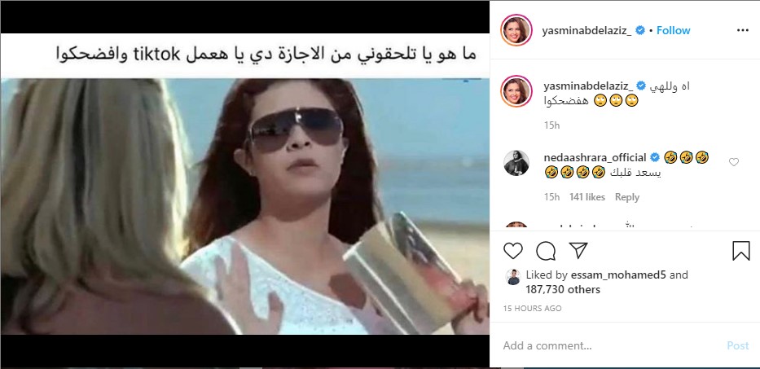
Task: Click yasminabdelaziz_ username in post header
Action: (587, 31)
